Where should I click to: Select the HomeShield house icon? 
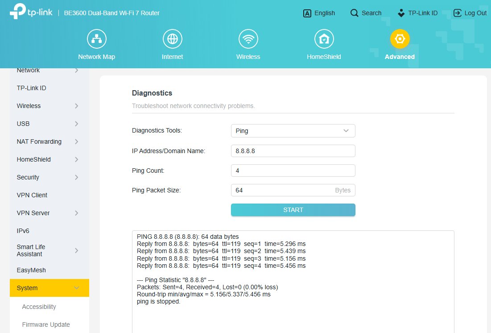point(324,39)
